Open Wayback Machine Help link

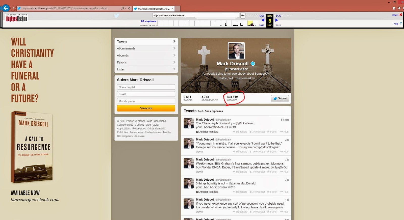tap(396, 24)
